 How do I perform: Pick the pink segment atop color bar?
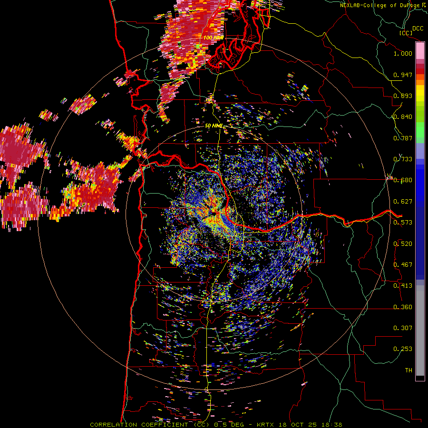420,51
